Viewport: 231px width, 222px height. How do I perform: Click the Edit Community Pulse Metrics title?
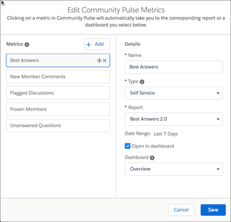pyautogui.click(x=116, y=10)
